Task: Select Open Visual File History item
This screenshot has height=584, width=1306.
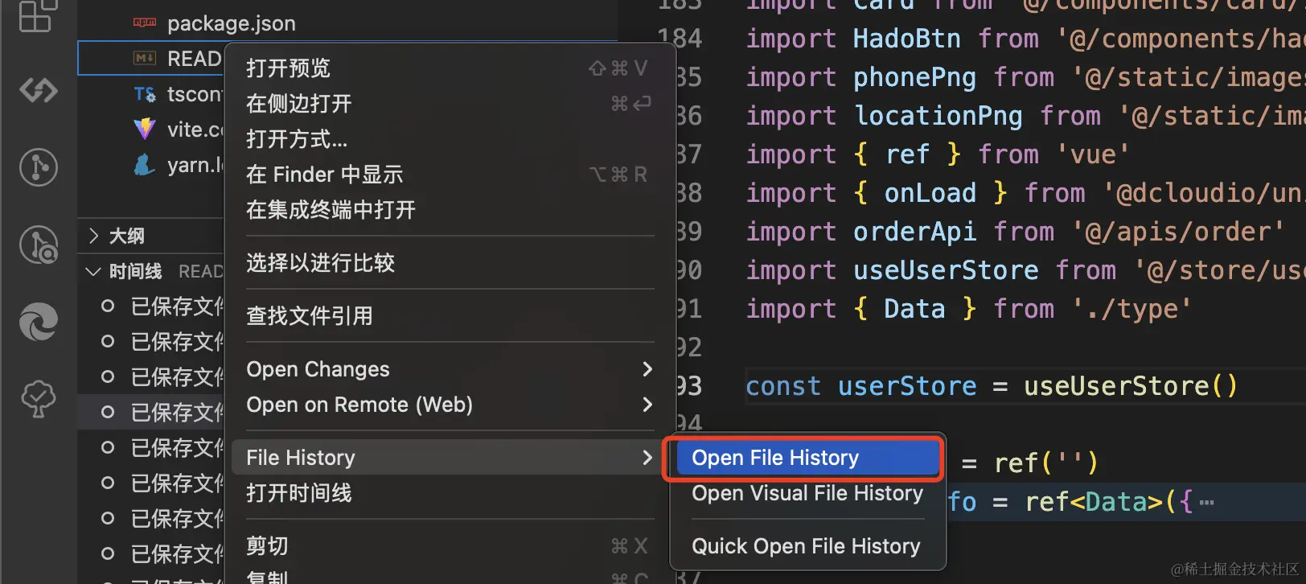Action: coord(807,493)
